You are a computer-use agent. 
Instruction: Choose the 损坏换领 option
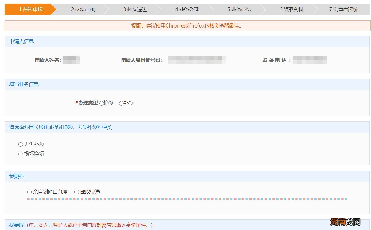20,154
